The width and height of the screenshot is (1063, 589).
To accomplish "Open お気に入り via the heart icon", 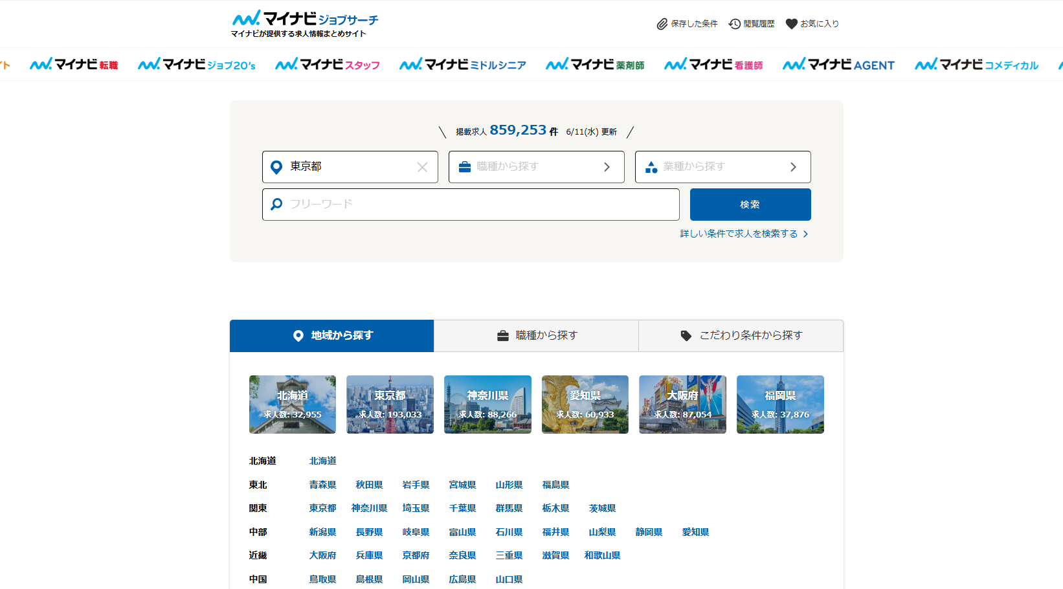I will [792, 23].
